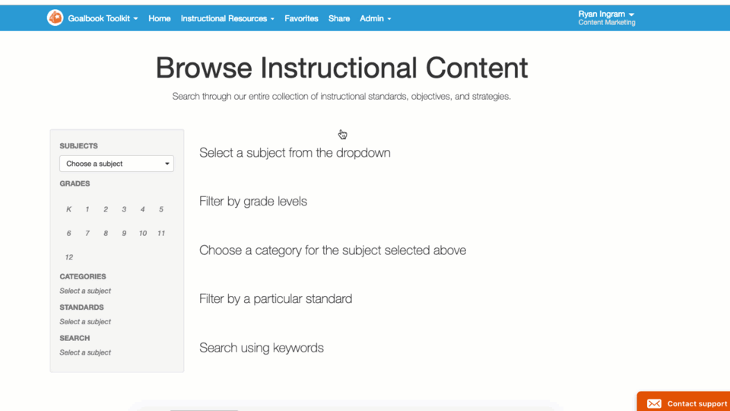This screenshot has width=730, height=411.
Task: Go to the Home nav item
Action: (x=159, y=18)
